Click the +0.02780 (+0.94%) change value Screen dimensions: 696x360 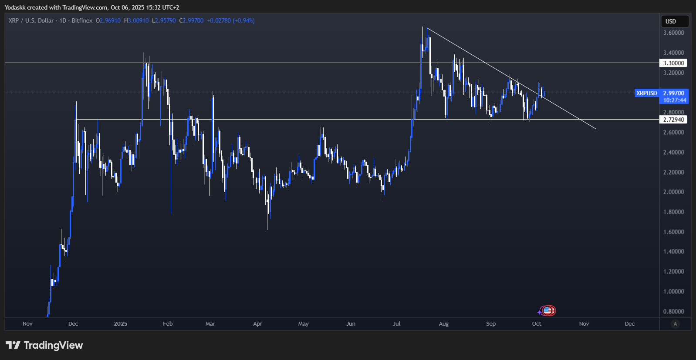[231, 20]
